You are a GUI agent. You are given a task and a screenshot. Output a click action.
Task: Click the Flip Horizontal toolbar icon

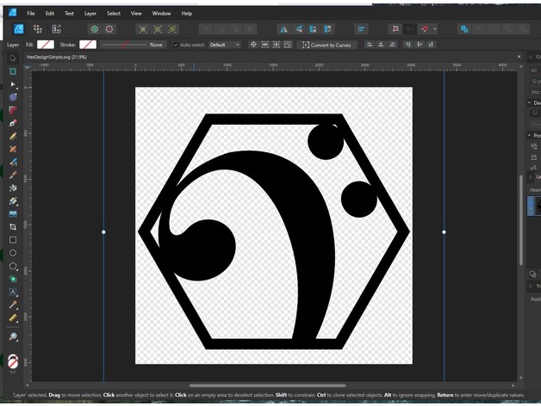point(283,28)
